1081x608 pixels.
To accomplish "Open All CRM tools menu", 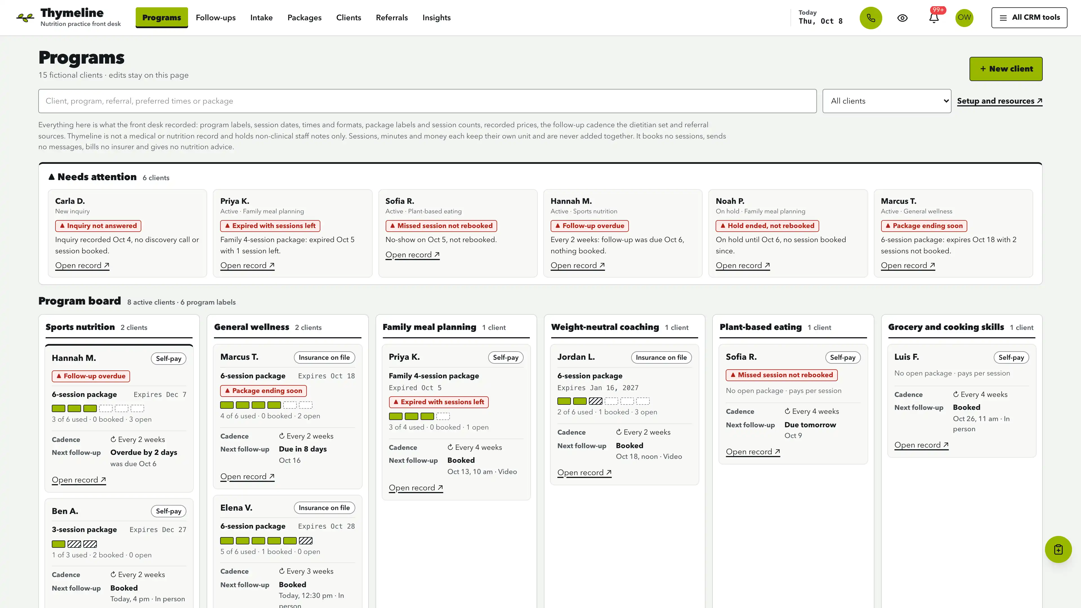I will pyautogui.click(x=1029, y=18).
